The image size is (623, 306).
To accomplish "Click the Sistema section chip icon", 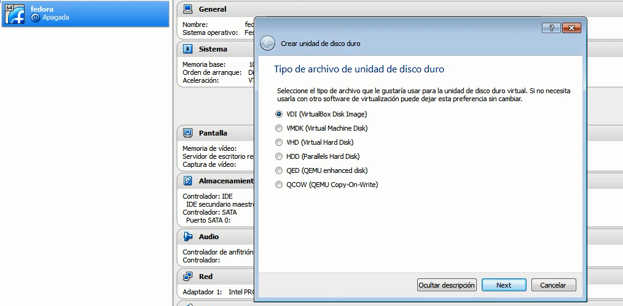I will 188,49.
